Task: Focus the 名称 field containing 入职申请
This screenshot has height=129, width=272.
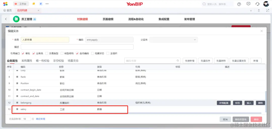Action: 45,40
